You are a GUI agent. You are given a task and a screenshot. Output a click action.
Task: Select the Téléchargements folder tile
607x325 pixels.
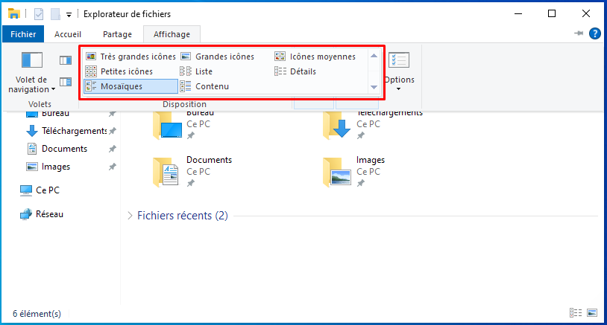coord(373,124)
